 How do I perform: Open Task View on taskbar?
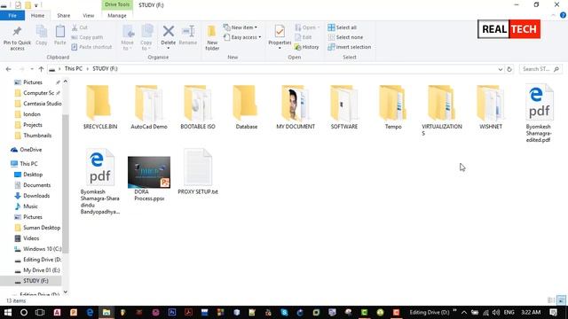pyautogui.click(x=40, y=312)
